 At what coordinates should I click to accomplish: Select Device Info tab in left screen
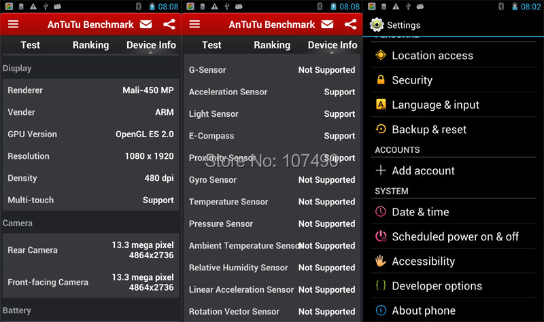pyautogui.click(x=151, y=45)
